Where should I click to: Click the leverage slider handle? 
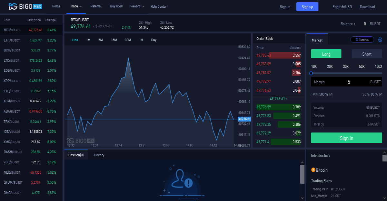[x=311, y=73]
